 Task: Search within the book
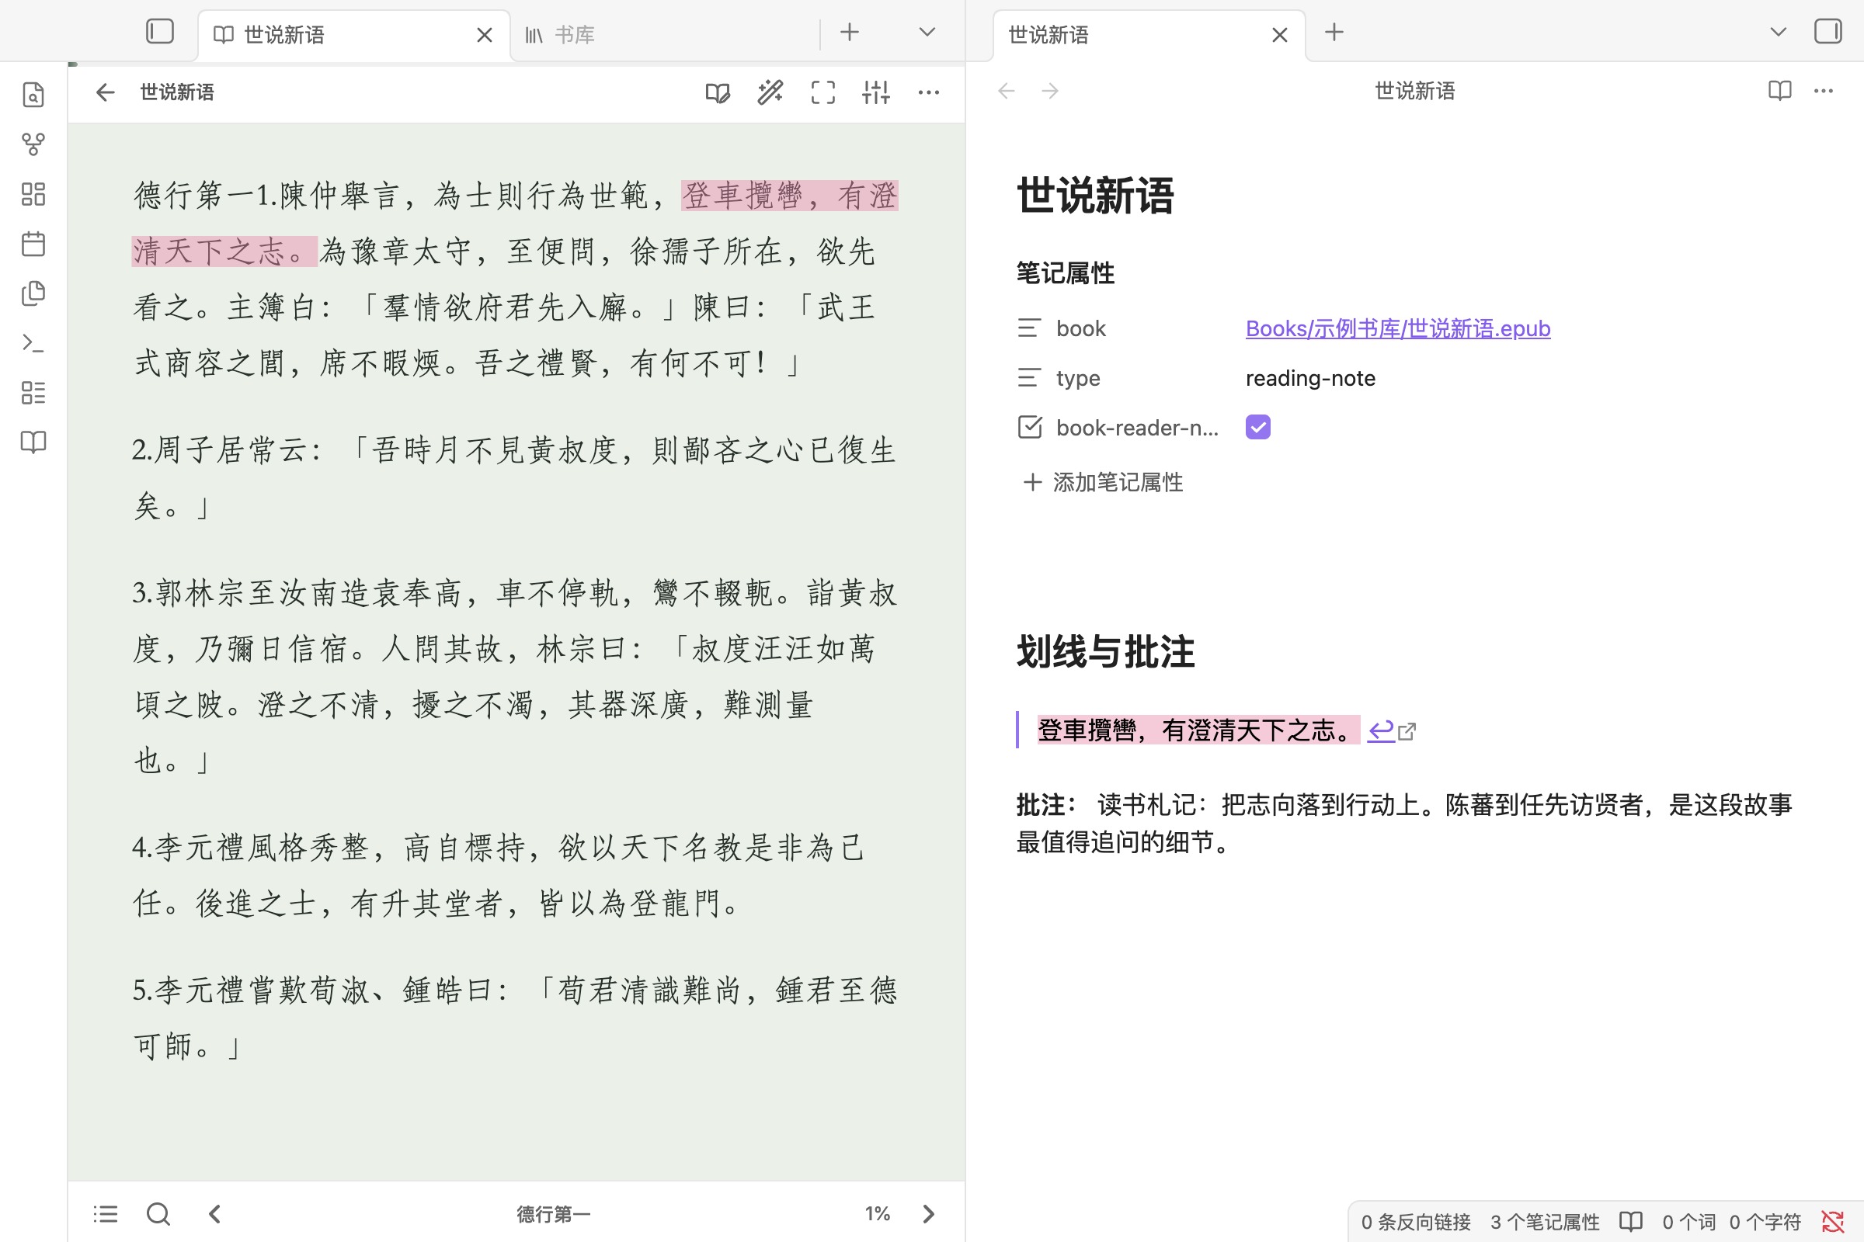click(x=158, y=1213)
